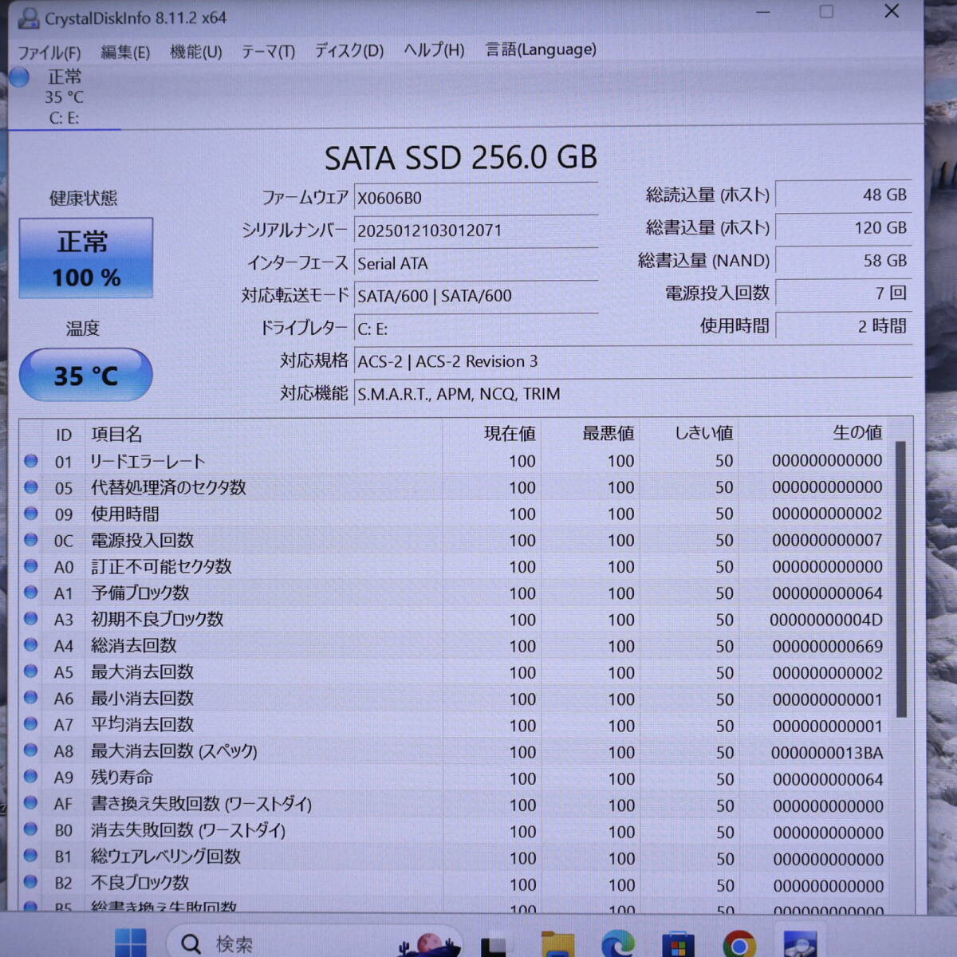Image resolution: width=957 pixels, height=957 pixels.
Task: Open Microsoft Store from the taskbar
Action: [678, 944]
